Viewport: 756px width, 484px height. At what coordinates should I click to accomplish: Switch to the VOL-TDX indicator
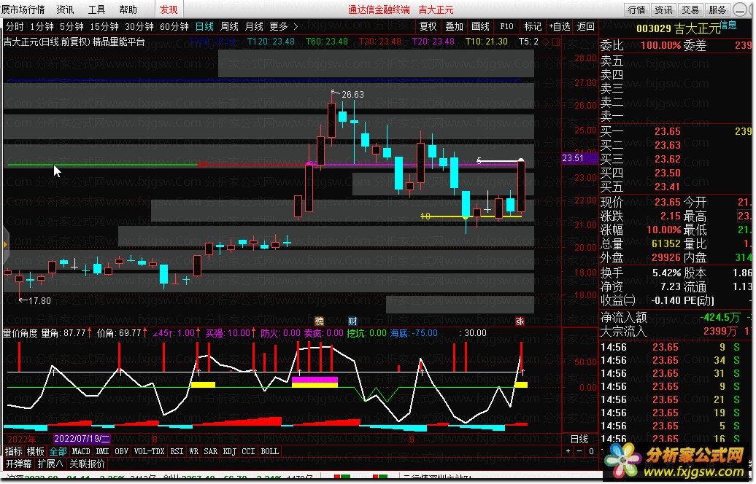(149, 451)
